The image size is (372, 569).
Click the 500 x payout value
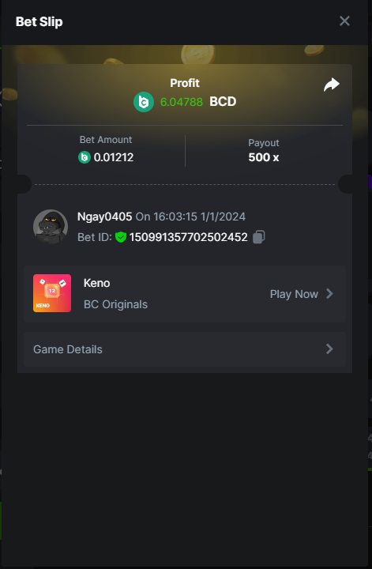[264, 157]
